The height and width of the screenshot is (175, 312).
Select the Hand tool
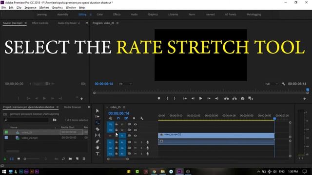[97, 148]
